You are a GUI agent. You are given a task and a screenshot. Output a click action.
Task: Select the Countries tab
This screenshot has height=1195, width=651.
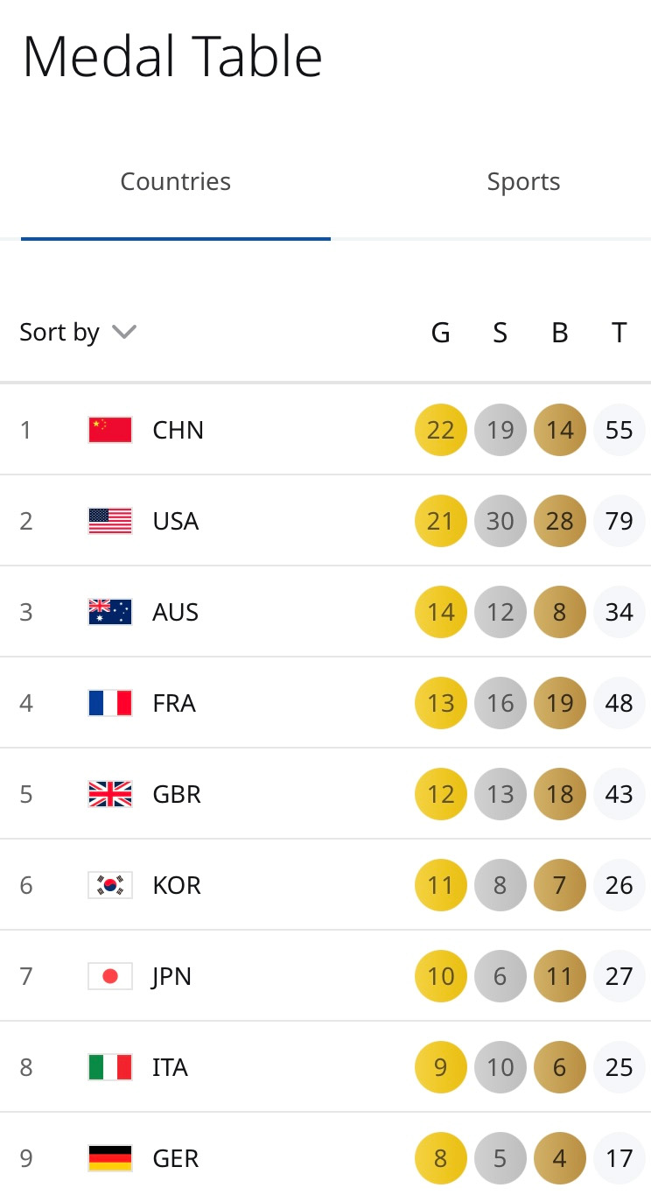tap(176, 182)
